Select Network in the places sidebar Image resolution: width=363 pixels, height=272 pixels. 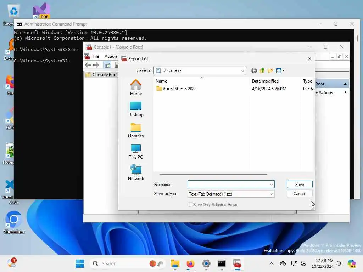pos(136,172)
